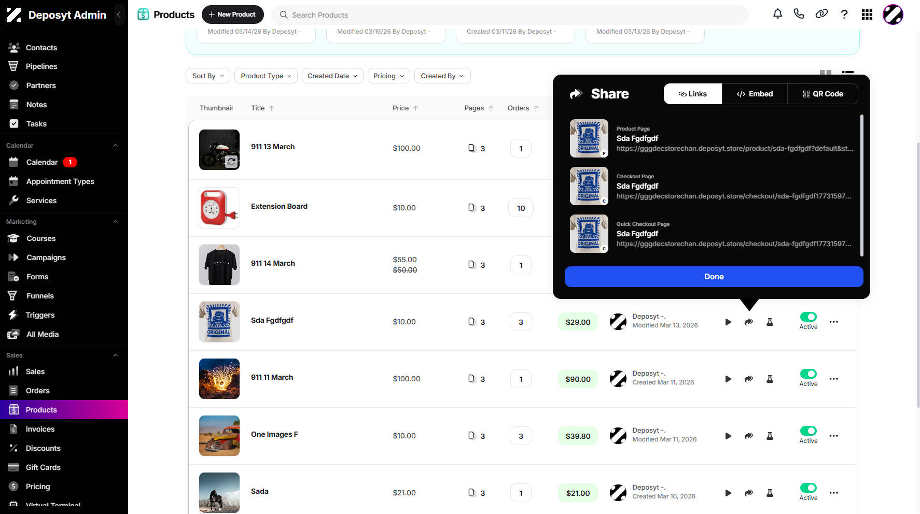
Task: Open the apps grid icon
Action: click(867, 15)
